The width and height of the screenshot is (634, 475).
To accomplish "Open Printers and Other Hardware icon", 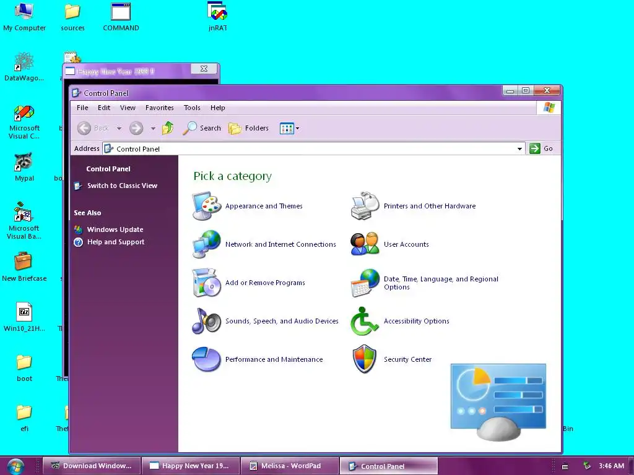I will click(x=365, y=206).
